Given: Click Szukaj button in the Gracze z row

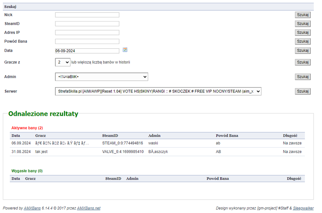Looking at the screenshot, I should pos(303,62).
